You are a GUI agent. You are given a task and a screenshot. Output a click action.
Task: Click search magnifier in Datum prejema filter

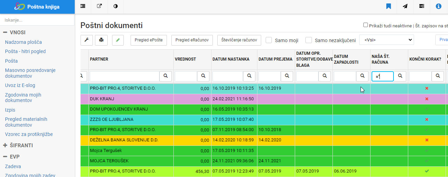click(287, 76)
